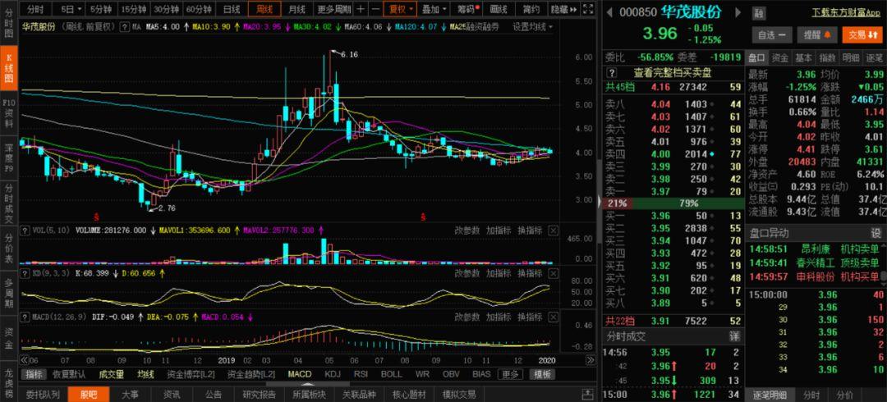Open 更多周期 period options
The image size is (887, 402).
point(333,9)
